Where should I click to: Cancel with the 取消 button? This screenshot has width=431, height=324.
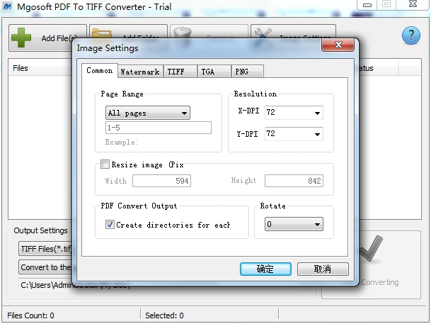(323, 269)
